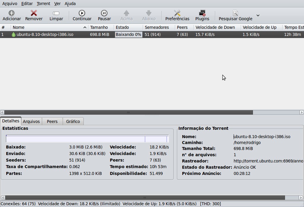Click the 3.0 MiB (2.6 MiB) Baixado value
The height and width of the screenshot is (207, 304).
pos(86,147)
